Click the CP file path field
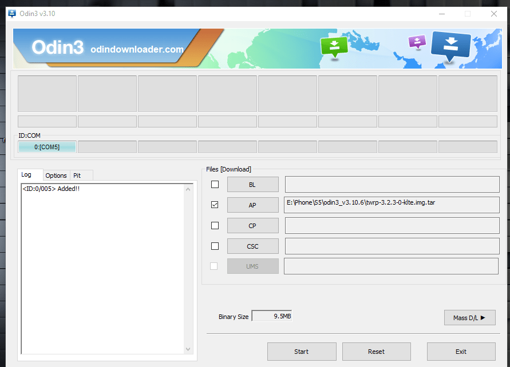 (392, 225)
